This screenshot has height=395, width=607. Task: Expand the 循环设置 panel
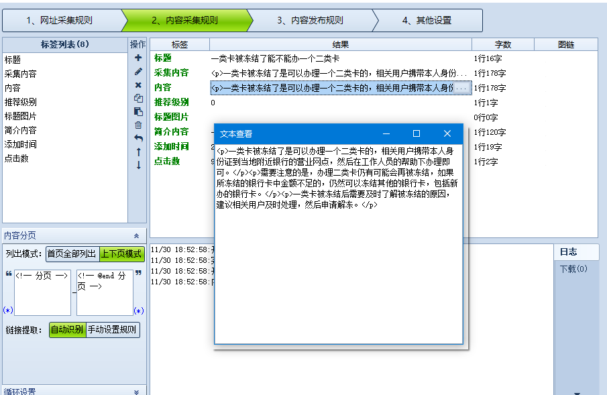pyautogui.click(x=137, y=392)
